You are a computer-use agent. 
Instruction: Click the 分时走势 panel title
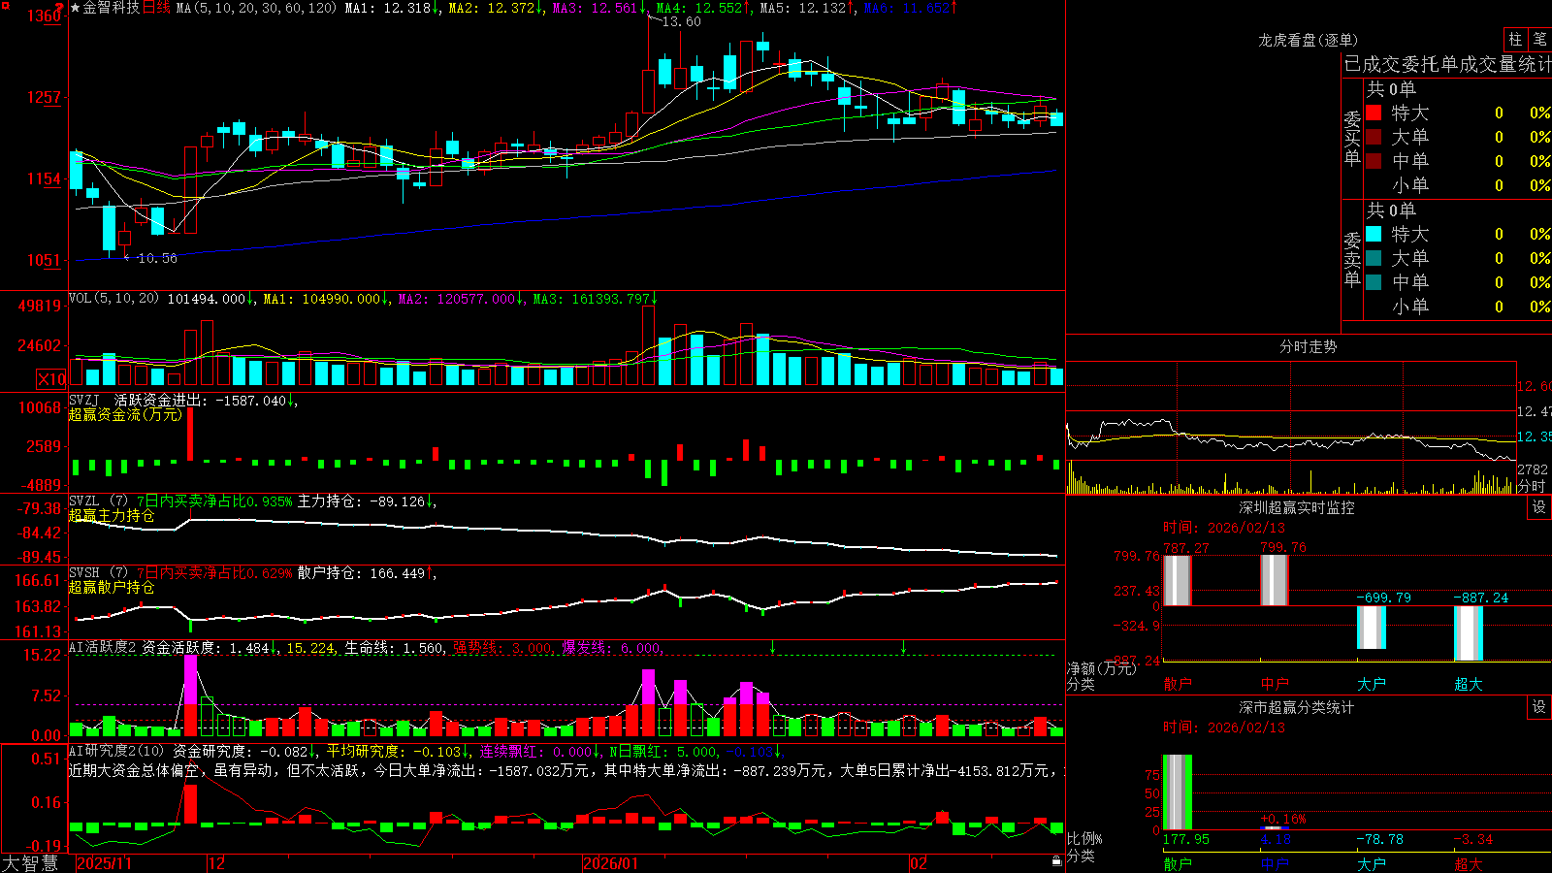(x=1308, y=346)
